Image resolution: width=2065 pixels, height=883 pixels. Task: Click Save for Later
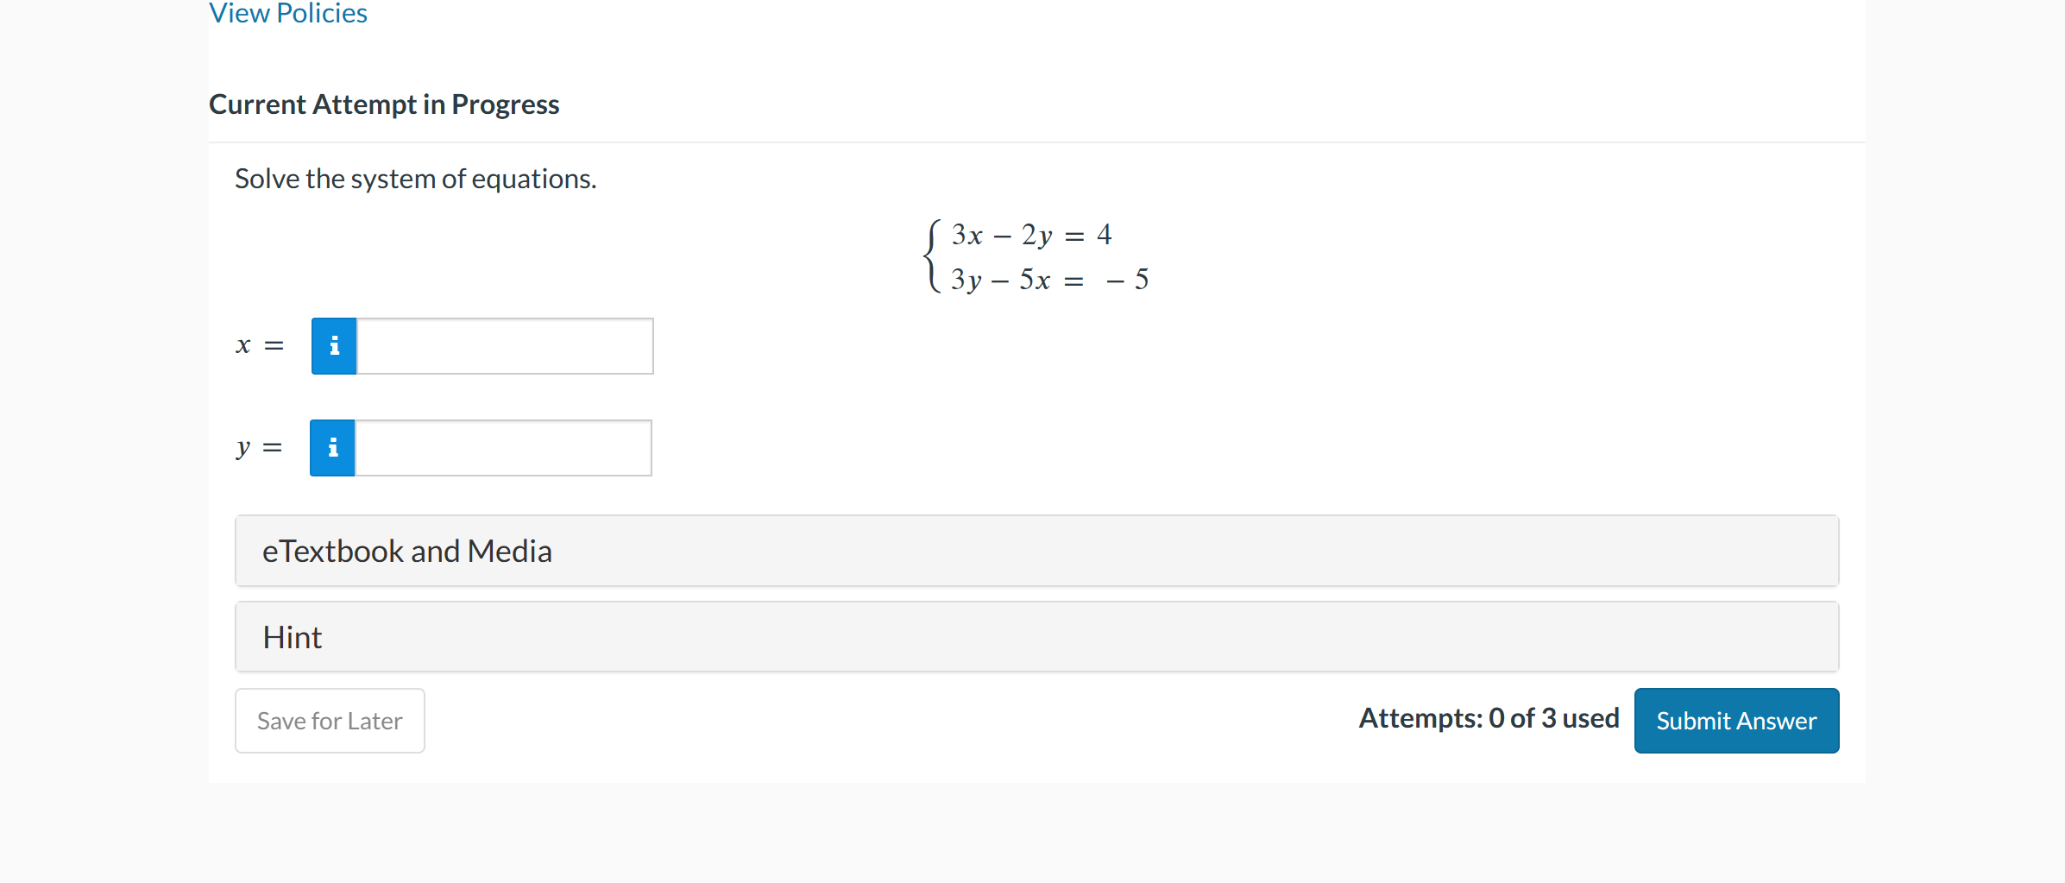tap(329, 720)
